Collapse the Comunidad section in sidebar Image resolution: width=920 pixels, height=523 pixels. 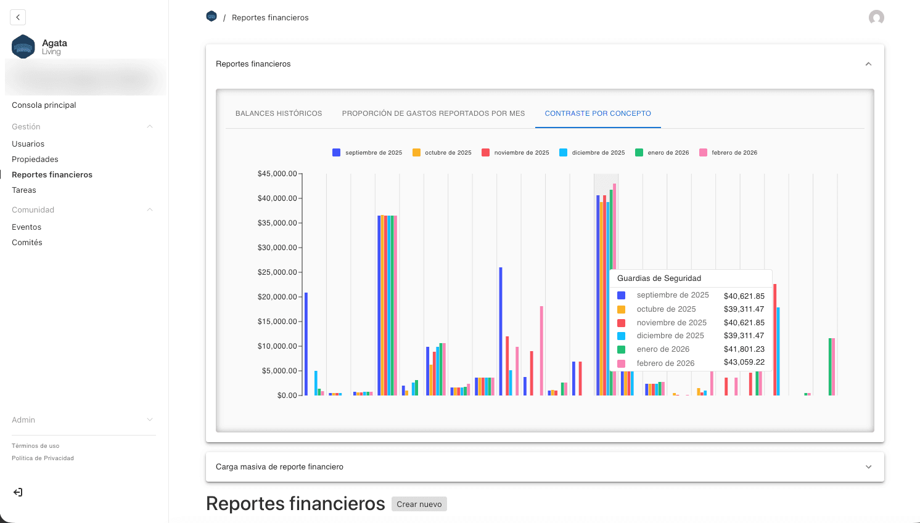[x=149, y=209]
